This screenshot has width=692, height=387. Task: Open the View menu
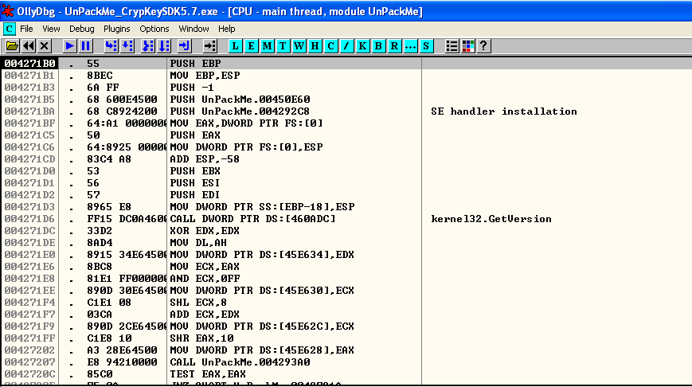(x=51, y=29)
